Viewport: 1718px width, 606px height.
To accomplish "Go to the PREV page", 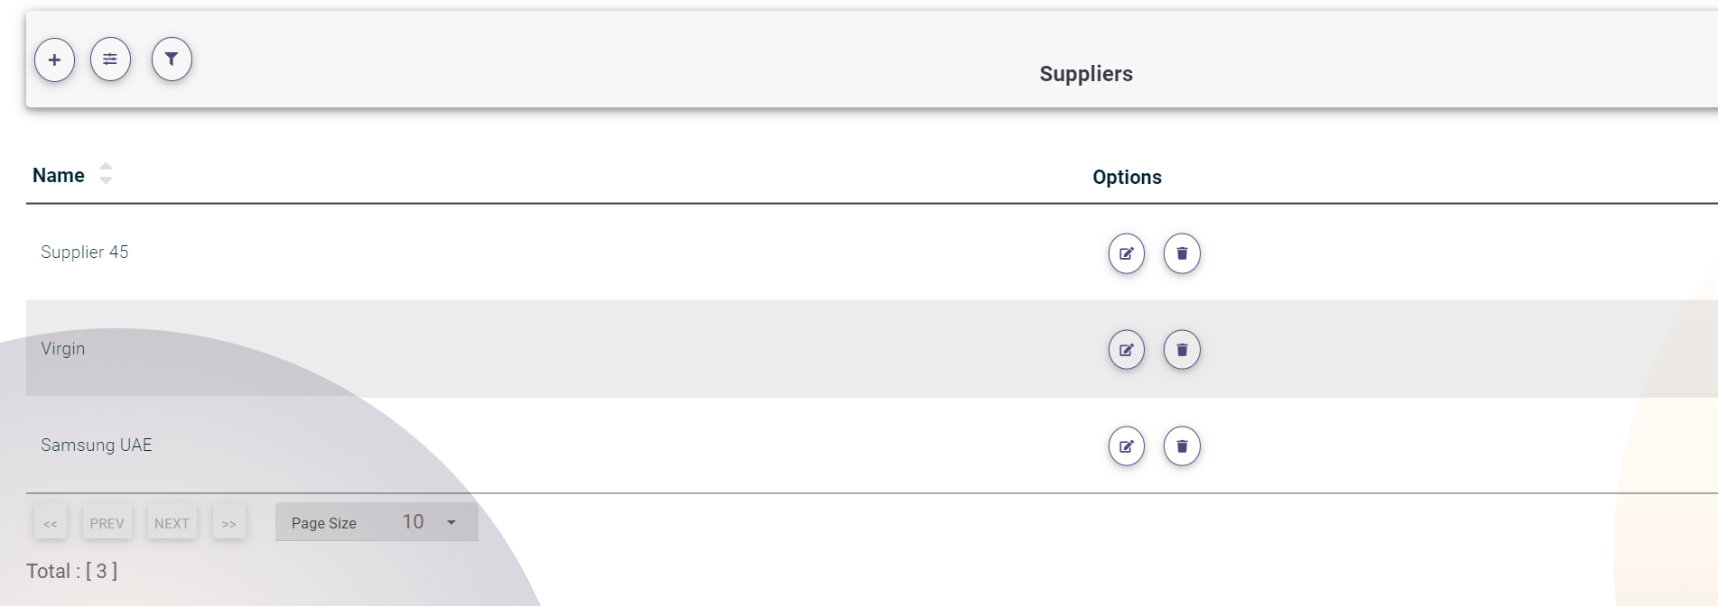I will pos(107,523).
